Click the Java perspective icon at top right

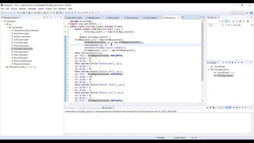251,13
